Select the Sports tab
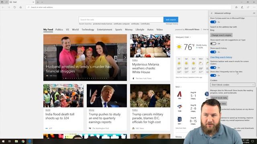Viewport: 257px width, 144px height. [118, 30]
